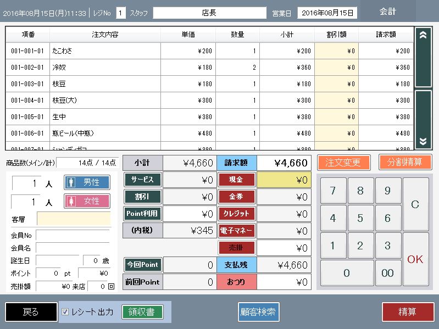Click the male customer count field
Viewport: 439px width, 329px height.
click(26, 183)
